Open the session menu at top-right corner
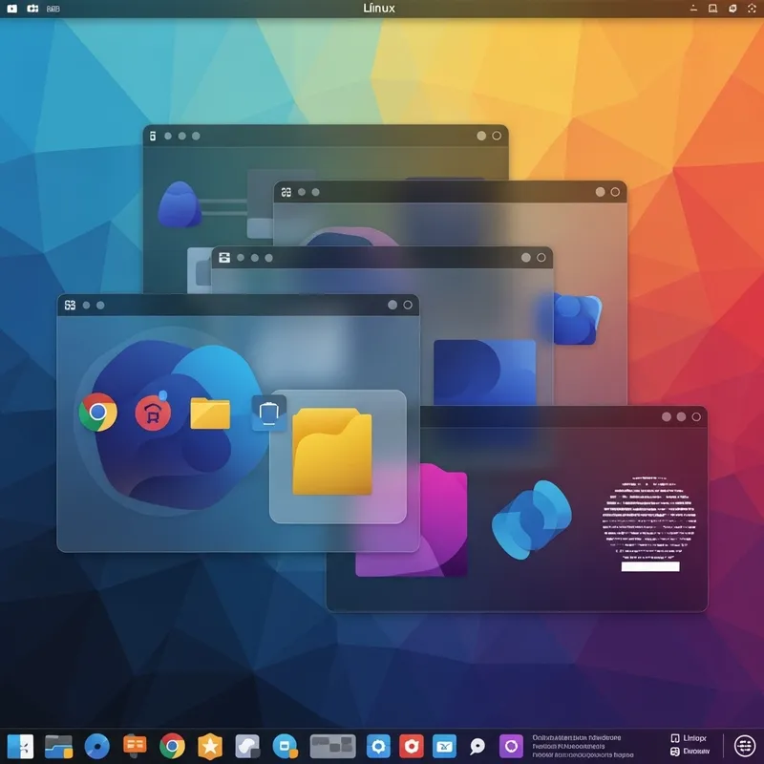Screen dimensions: 764x764 (752, 10)
